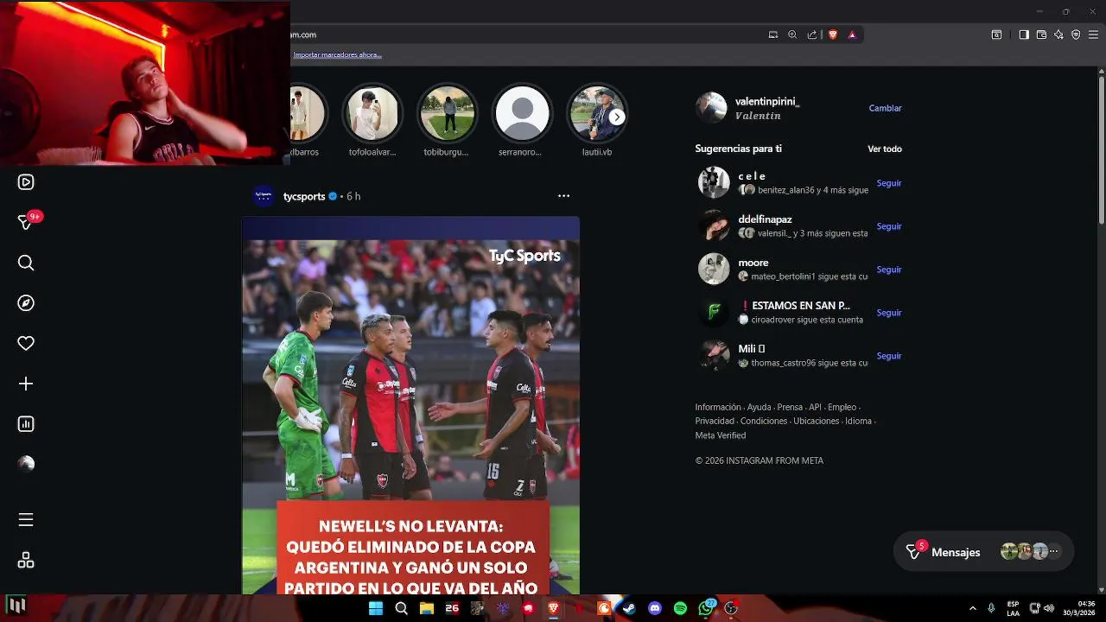The height and width of the screenshot is (622, 1106).
Task: Open Spotify from the taskbar
Action: click(680, 608)
